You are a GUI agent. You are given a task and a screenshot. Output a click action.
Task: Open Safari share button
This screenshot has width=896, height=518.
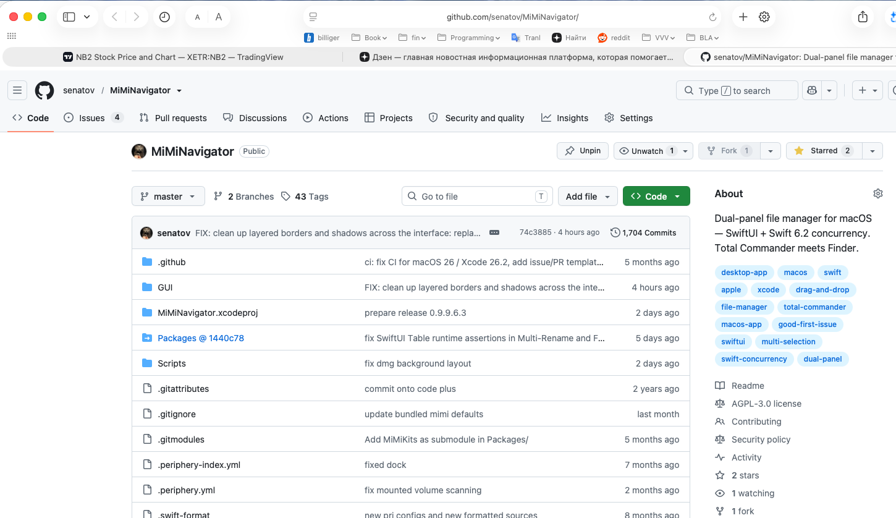(863, 17)
